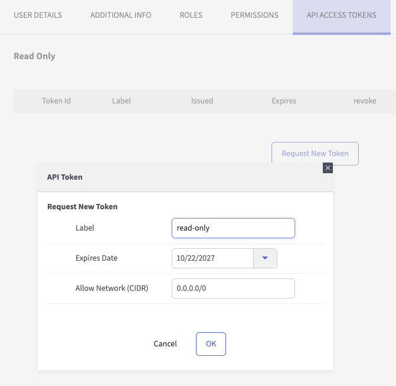The height and width of the screenshot is (386, 396).
Task: Click the revoke column header
Action: click(365, 101)
